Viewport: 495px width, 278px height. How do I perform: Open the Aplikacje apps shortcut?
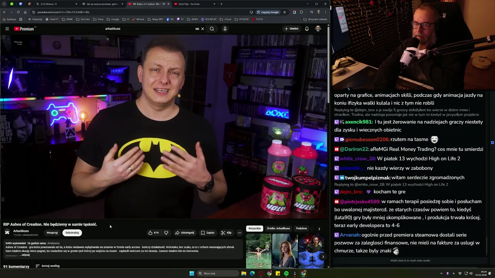coord(9,19)
